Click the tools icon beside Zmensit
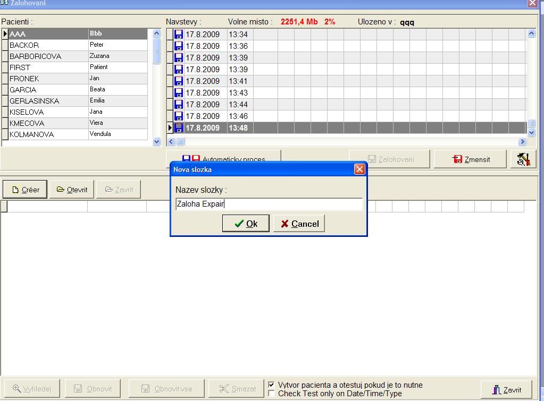This screenshot has height=401, width=544. click(x=523, y=159)
